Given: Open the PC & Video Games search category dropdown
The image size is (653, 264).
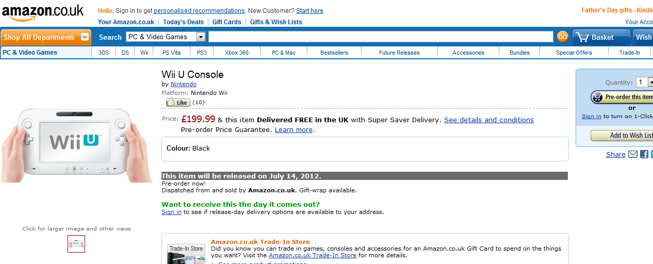Looking at the screenshot, I should [x=166, y=37].
